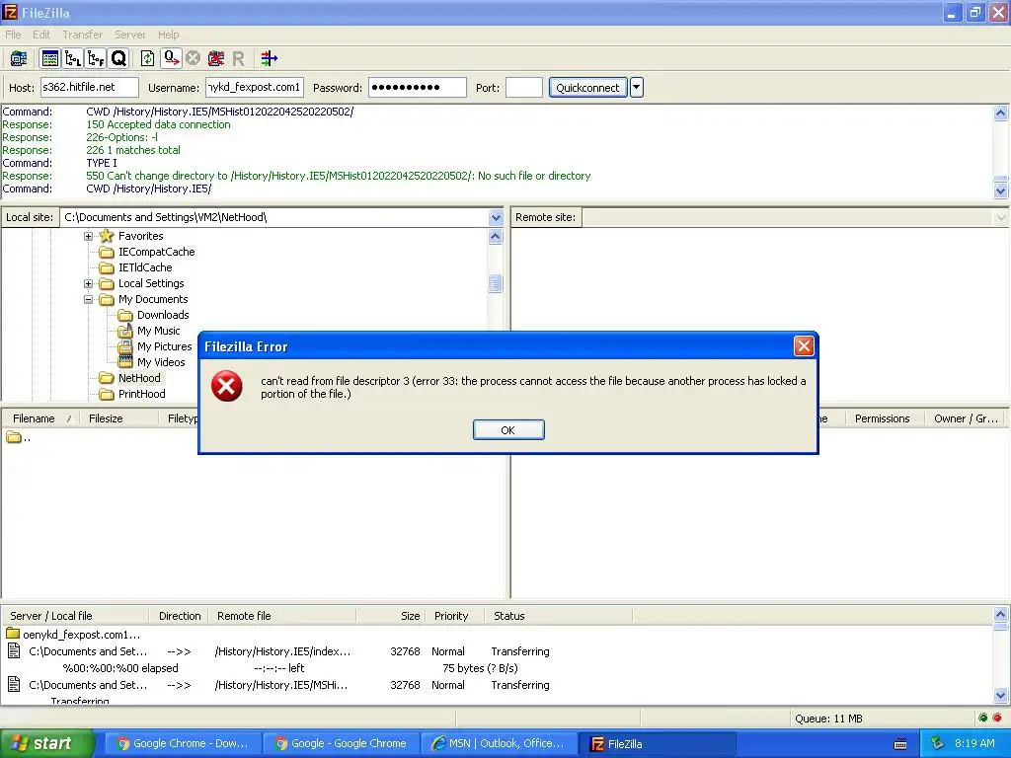
Task: Click the keyboard icon in system tray
Action: coord(900,744)
